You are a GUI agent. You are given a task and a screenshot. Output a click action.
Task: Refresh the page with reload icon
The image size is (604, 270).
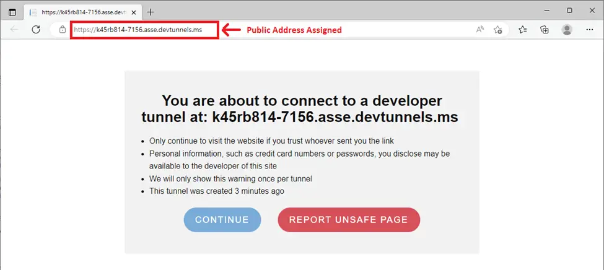(36, 30)
